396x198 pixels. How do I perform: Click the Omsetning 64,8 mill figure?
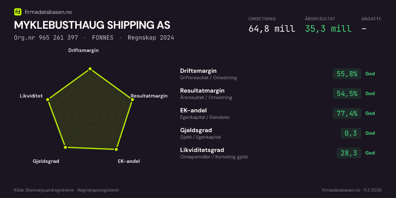click(272, 29)
